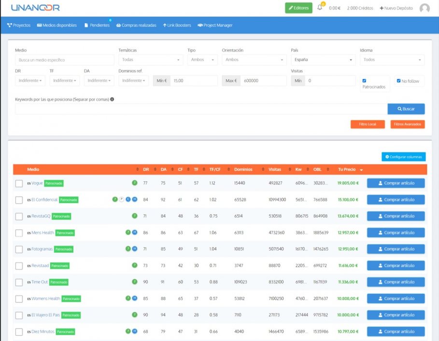Select the Diez Minutos row checkbox

[19, 332]
